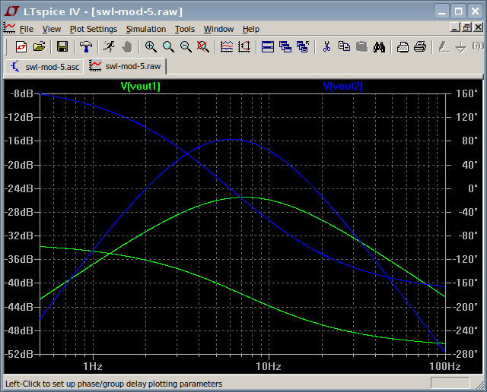This screenshot has height=392, width=487.
Task: Open the Simulation menu
Action: pos(145,29)
